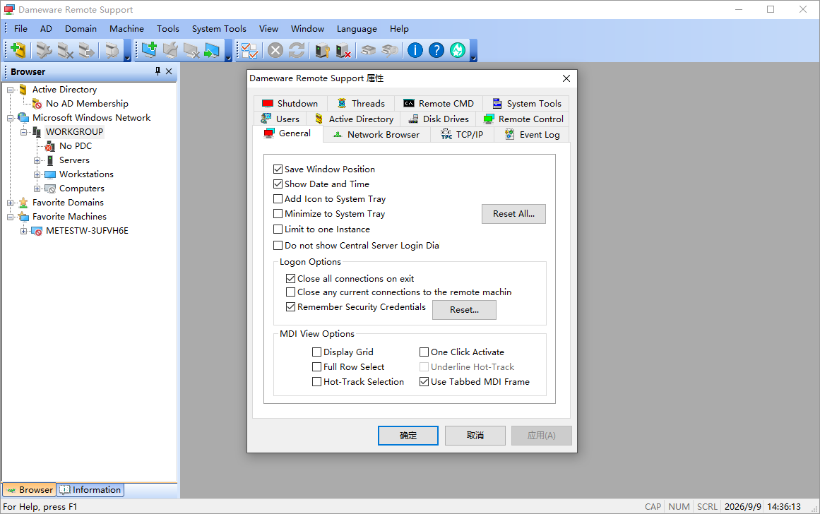Screen dimensions: 820x514
Task: Open the Language menu
Action: click(357, 29)
